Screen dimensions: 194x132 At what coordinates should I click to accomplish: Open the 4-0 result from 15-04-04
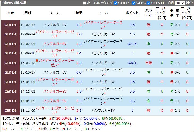click(x=79, y=82)
